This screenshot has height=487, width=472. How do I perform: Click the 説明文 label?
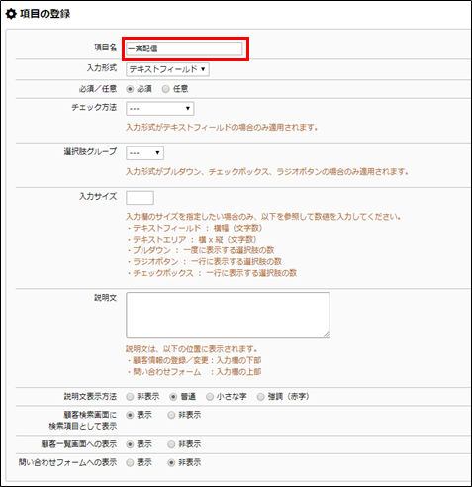106,298
